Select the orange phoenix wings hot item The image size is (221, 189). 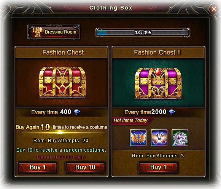tap(138, 138)
